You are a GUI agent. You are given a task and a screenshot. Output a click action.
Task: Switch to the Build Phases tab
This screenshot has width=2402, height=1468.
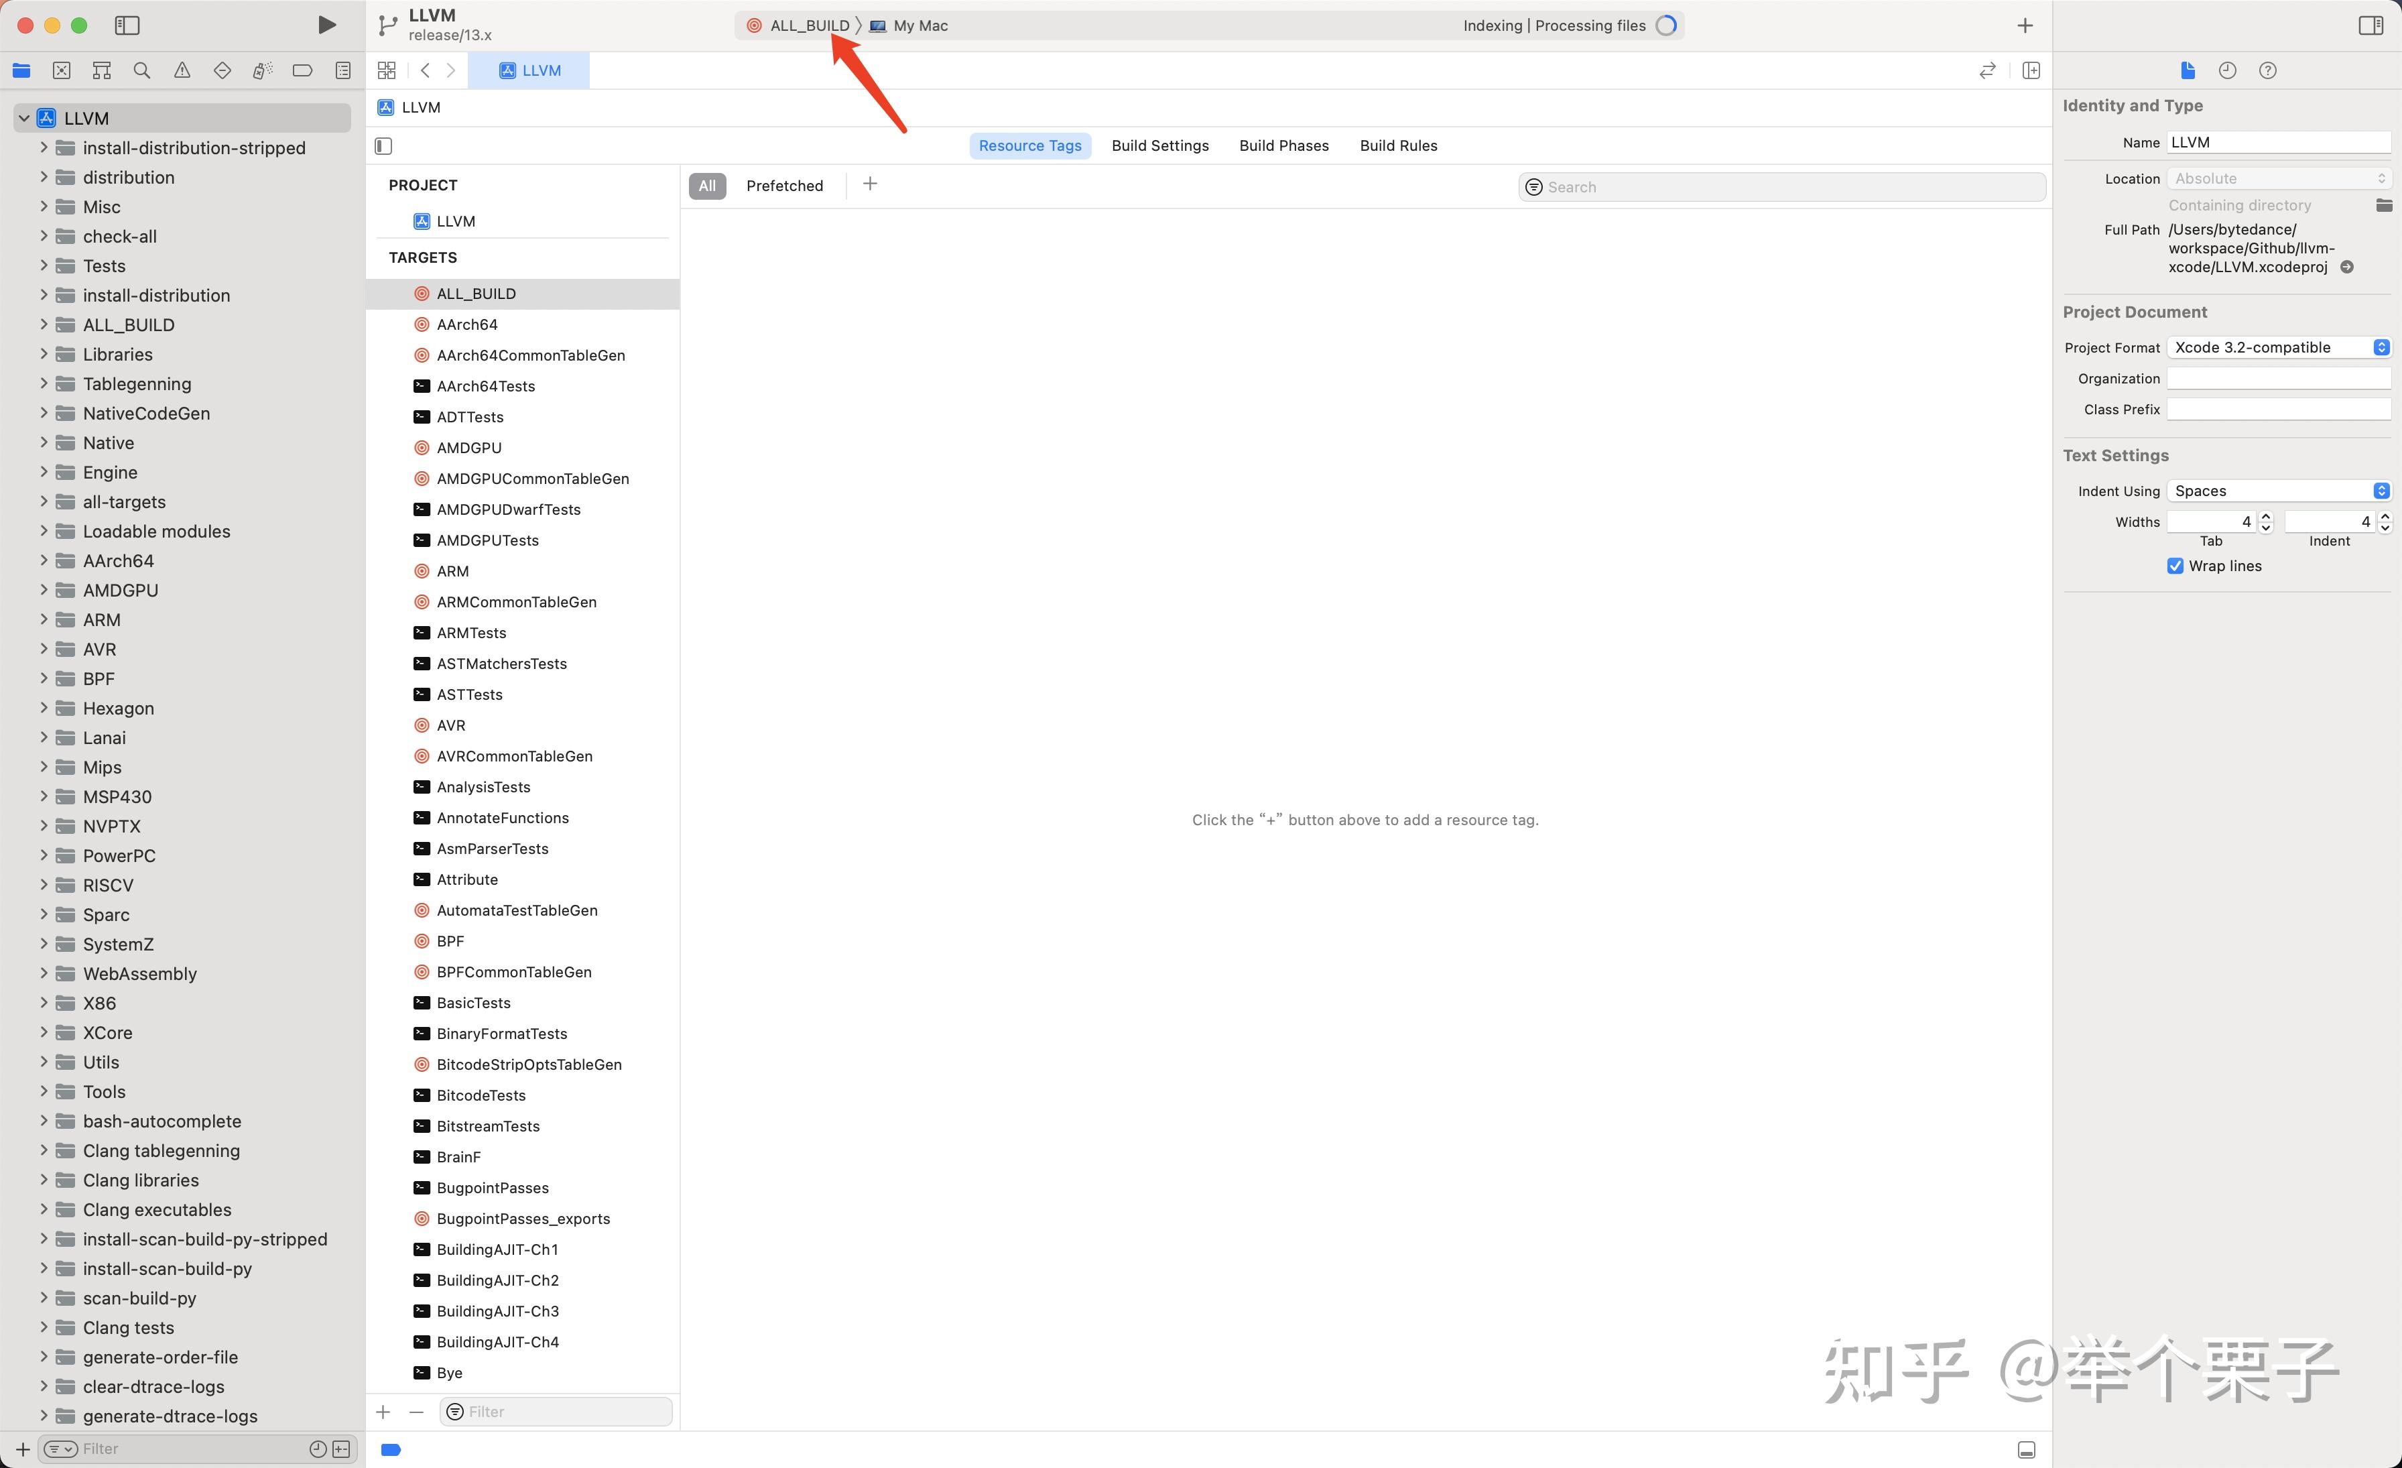click(1283, 145)
